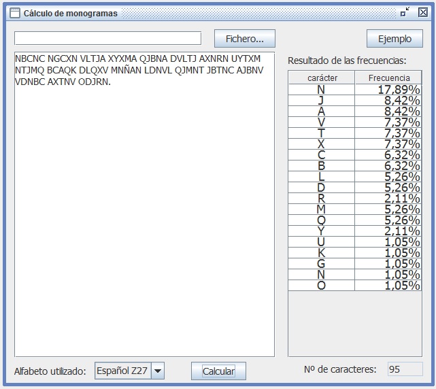This screenshot has height=389, width=436.
Task: Maximize the internal window via title bar icon
Action: [405, 12]
